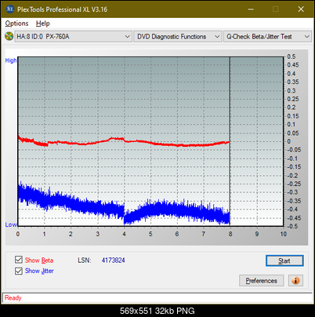
Task: Toggle the Show Jitter checkbox
Action: (19, 271)
